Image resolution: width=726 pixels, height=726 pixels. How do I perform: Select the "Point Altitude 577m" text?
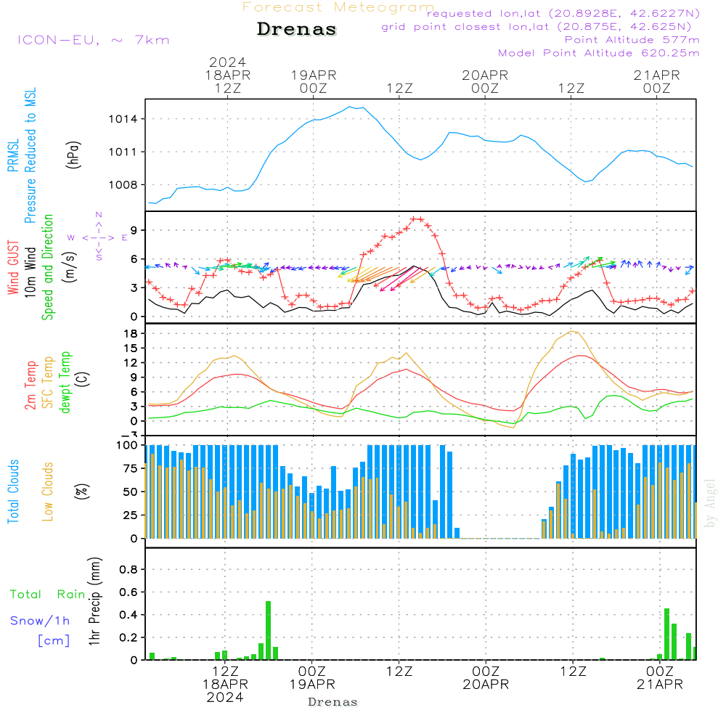coord(632,40)
